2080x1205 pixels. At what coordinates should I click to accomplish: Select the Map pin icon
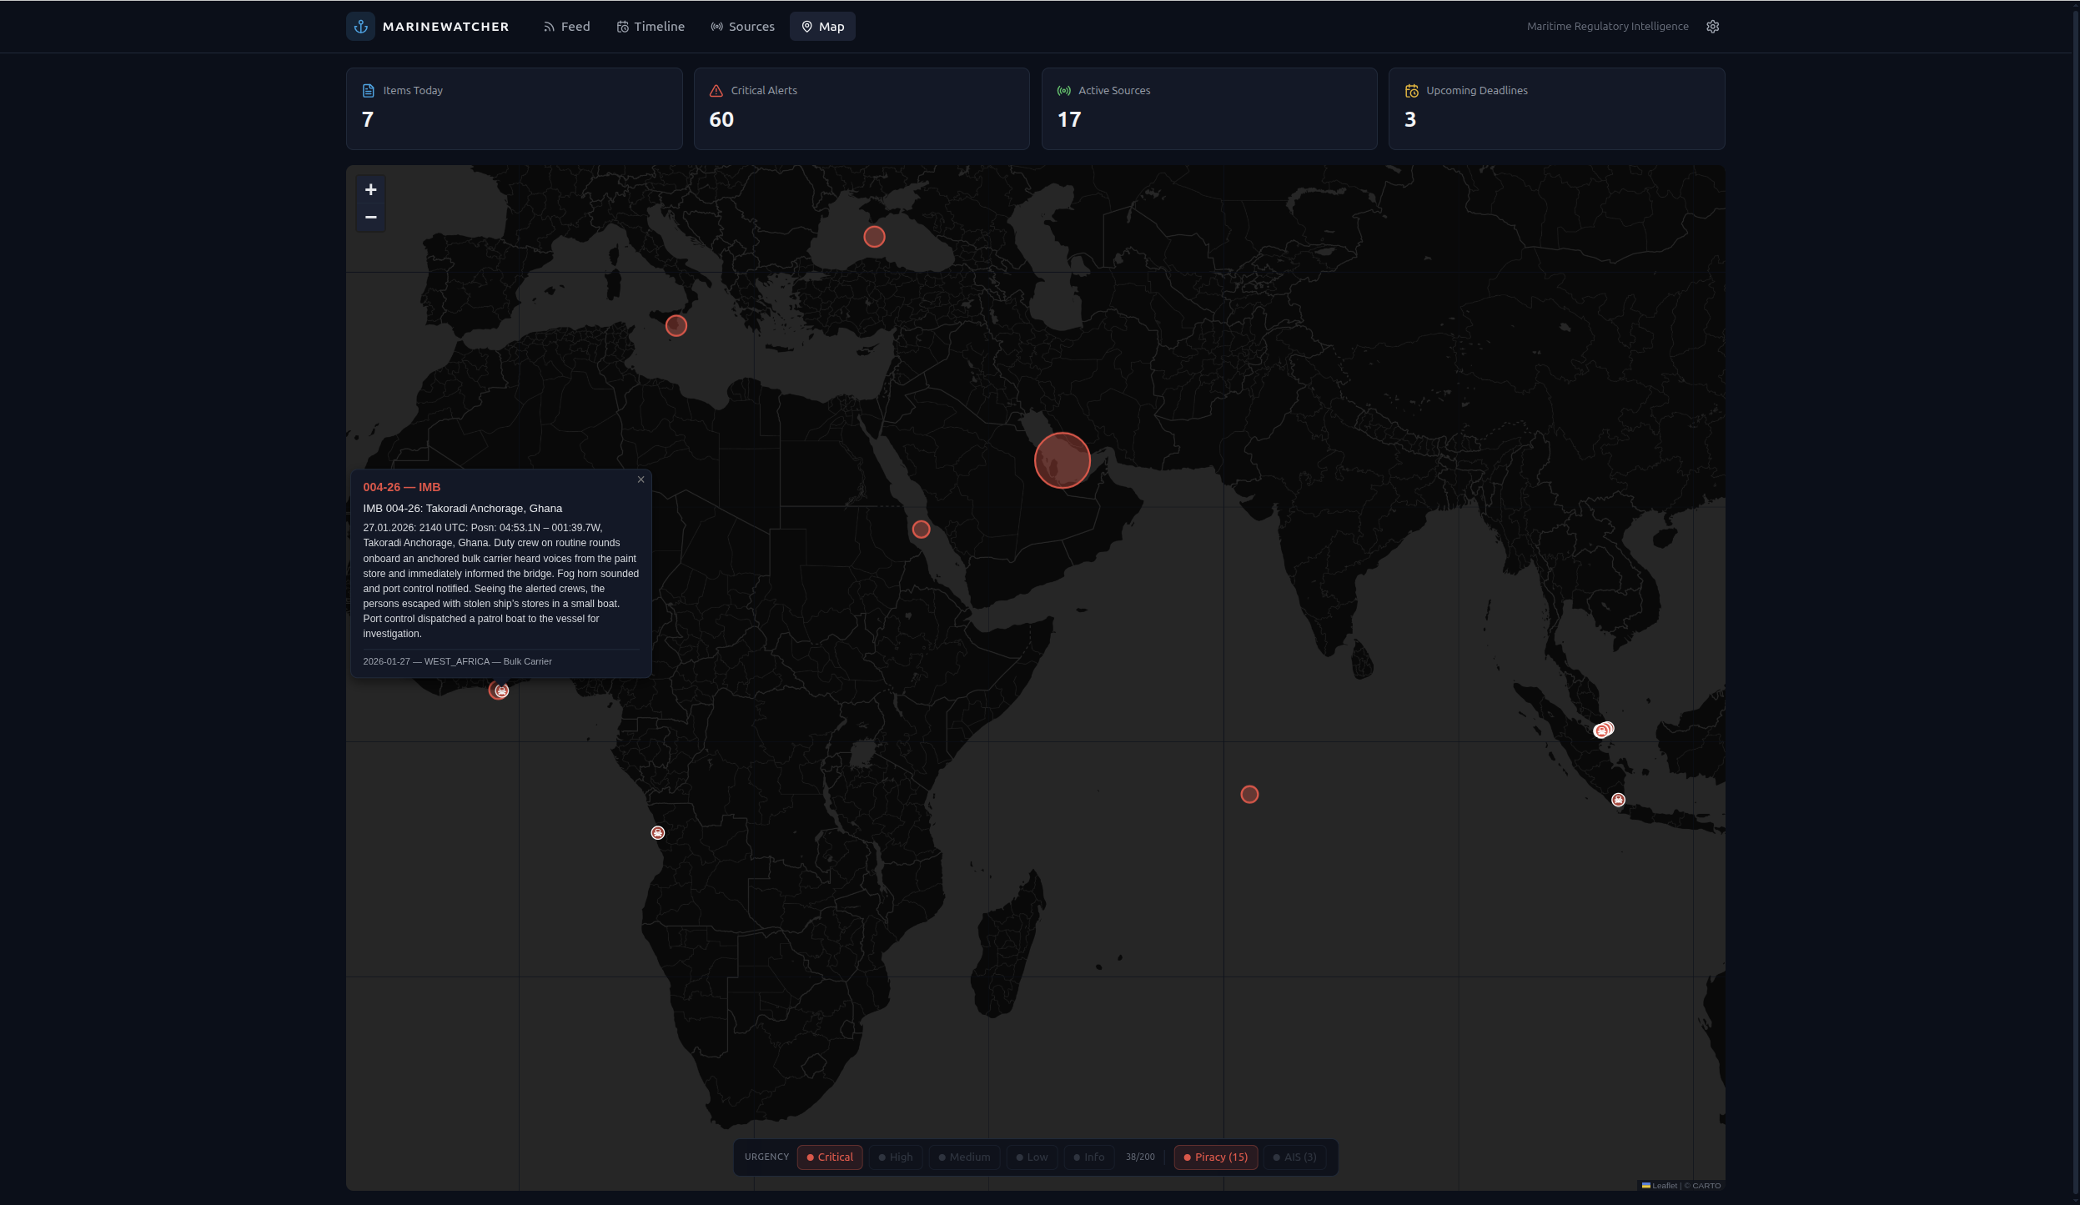[806, 26]
